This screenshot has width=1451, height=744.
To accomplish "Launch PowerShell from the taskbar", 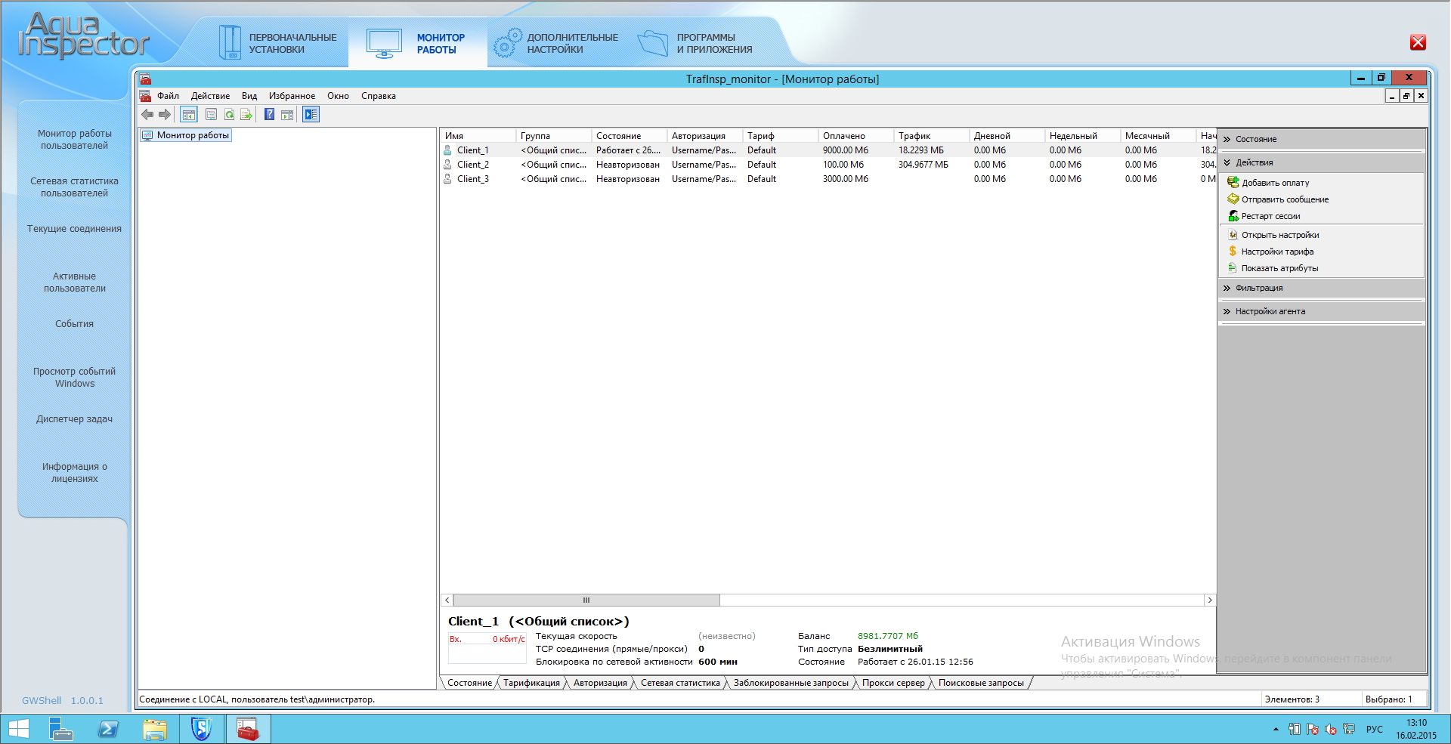I will [108, 729].
